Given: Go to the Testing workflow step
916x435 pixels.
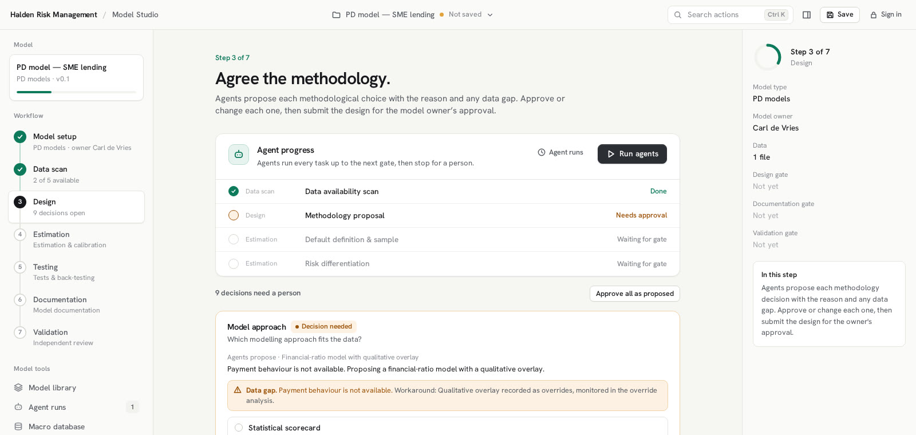Looking at the screenshot, I should pos(77,272).
